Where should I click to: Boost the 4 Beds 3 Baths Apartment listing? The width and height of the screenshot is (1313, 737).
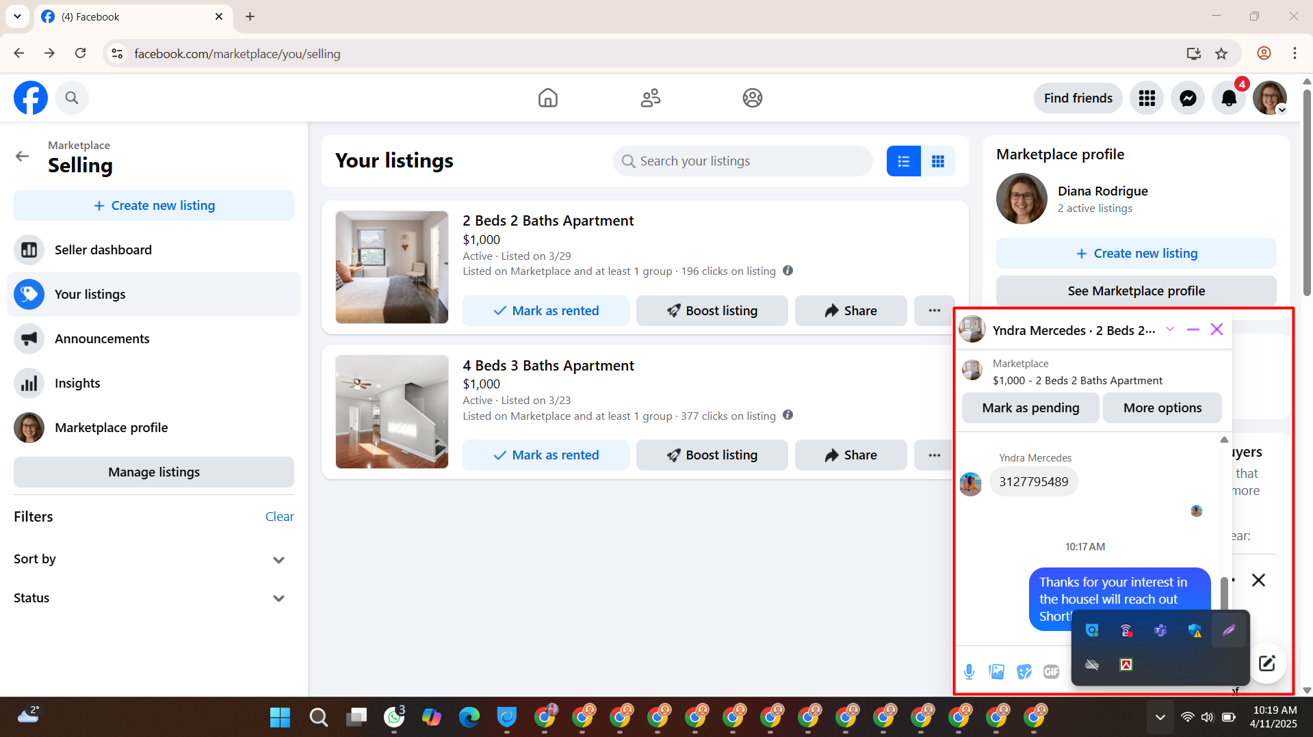pyautogui.click(x=712, y=455)
